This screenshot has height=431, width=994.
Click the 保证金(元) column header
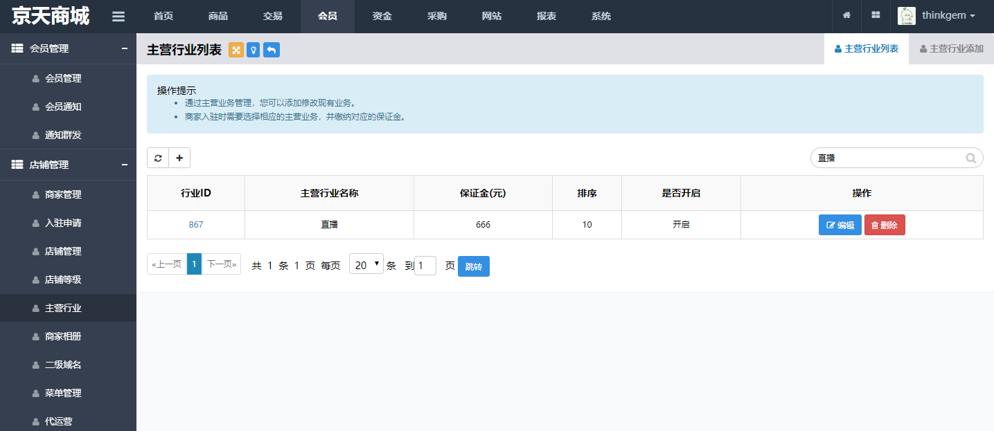click(483, 193)
